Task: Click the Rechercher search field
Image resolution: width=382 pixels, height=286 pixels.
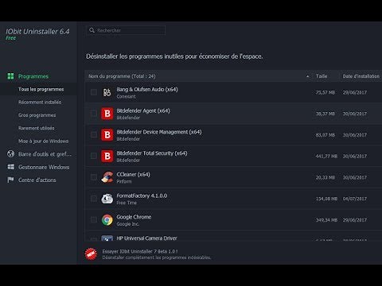Action: (x=126, y=30)
